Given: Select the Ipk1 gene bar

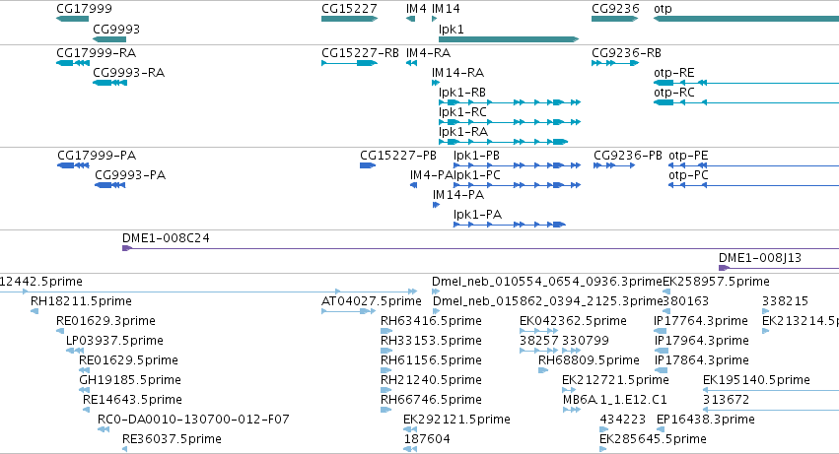Looking at the screenshot, I should tap(509, 39).
